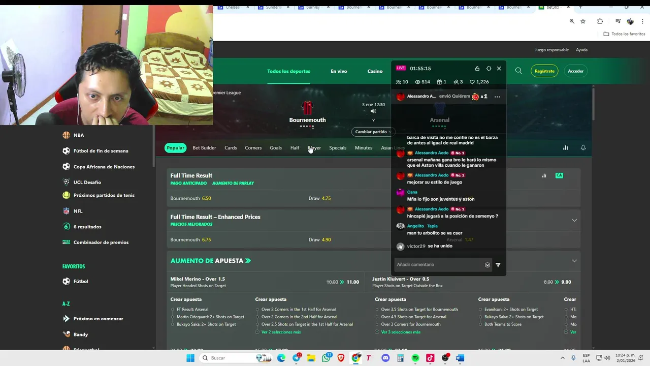Click the Acceder login button
The width and height of the screenshot is (650, 366).
click(575, 71)
